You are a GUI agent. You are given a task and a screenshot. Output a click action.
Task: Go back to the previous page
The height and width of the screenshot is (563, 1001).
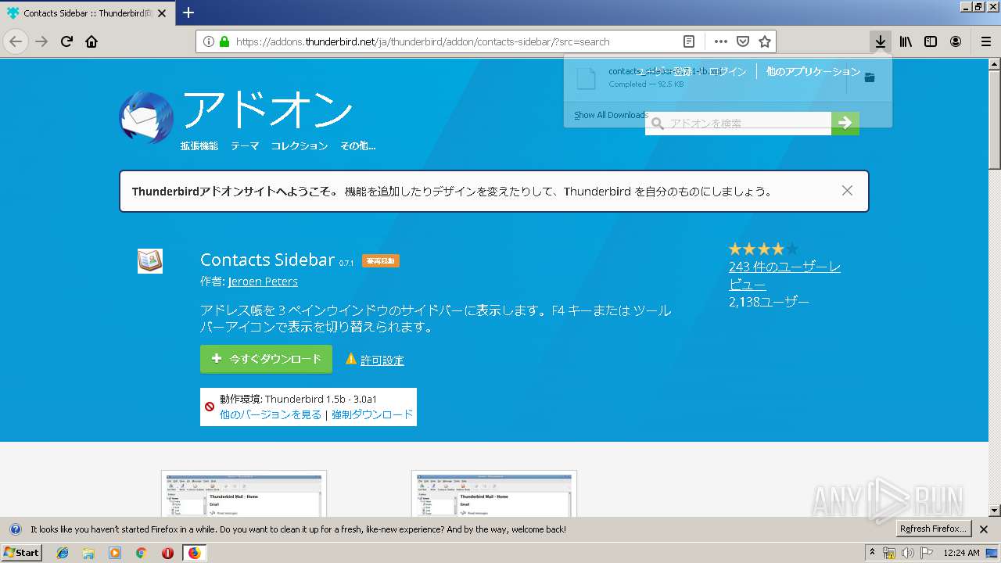pos(16,41)
